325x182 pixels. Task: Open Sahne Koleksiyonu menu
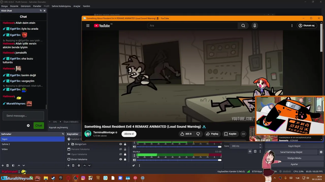click(61, 6)
